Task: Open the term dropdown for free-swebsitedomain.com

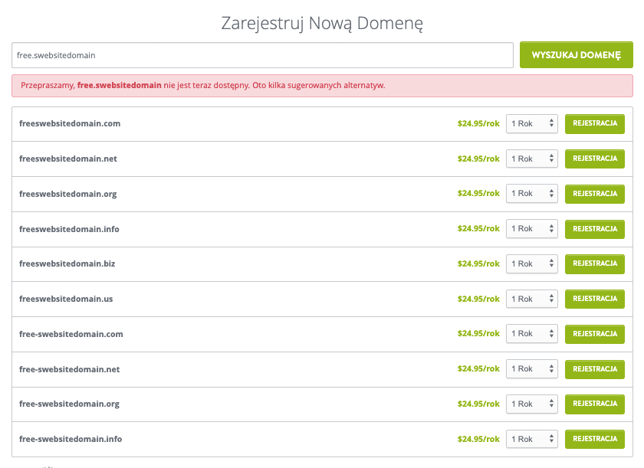Action: coord(531,334)
